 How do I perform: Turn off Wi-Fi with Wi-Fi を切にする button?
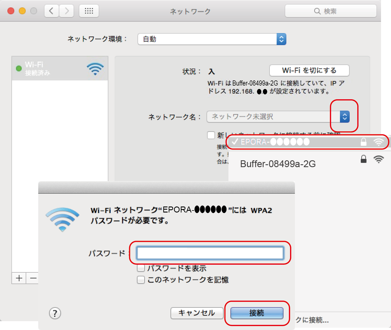(309, 70)
